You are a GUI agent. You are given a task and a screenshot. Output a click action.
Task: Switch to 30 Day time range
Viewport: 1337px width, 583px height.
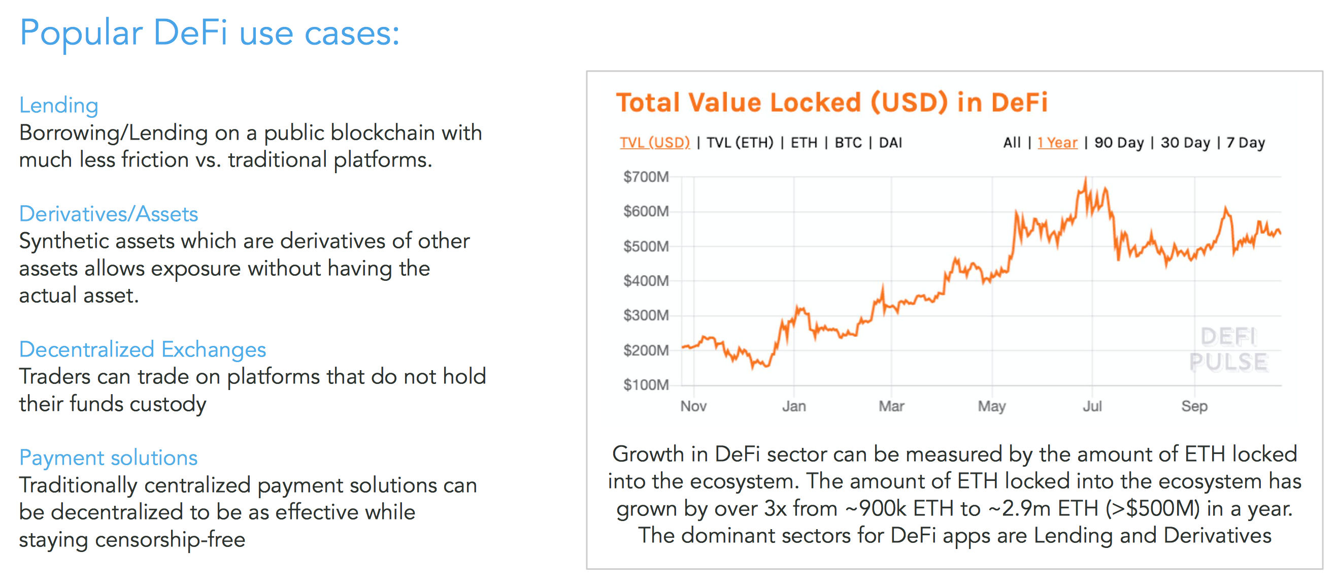click(x=1185, y=142)
